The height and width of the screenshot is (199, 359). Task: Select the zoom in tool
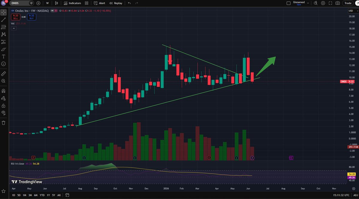pyautogui.click(x=3, y=81)
